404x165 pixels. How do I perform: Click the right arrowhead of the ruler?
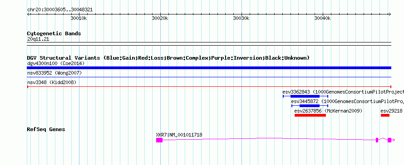pyautogui.click(x=389, y=14)
